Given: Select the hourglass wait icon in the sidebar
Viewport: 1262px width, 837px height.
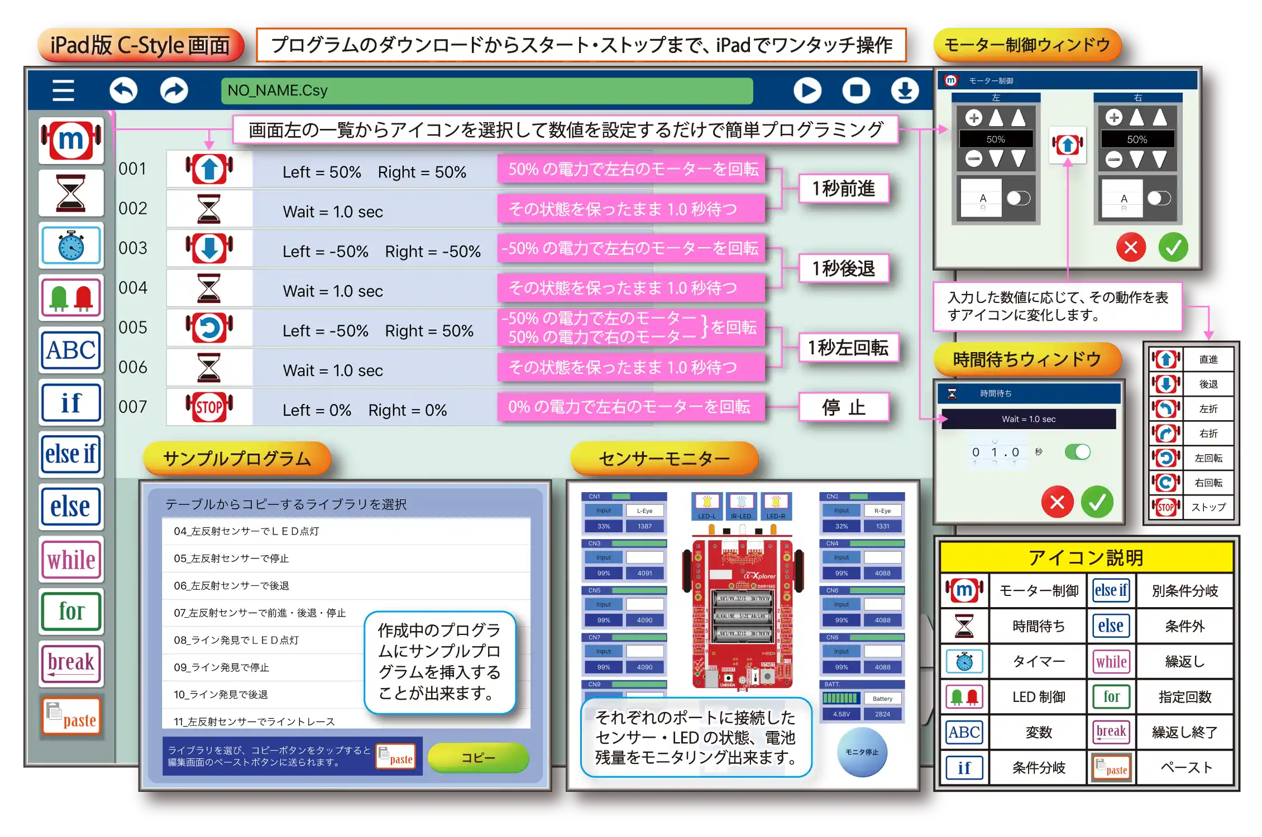Looking at the screenshot, I should click(x=71, y=193).
